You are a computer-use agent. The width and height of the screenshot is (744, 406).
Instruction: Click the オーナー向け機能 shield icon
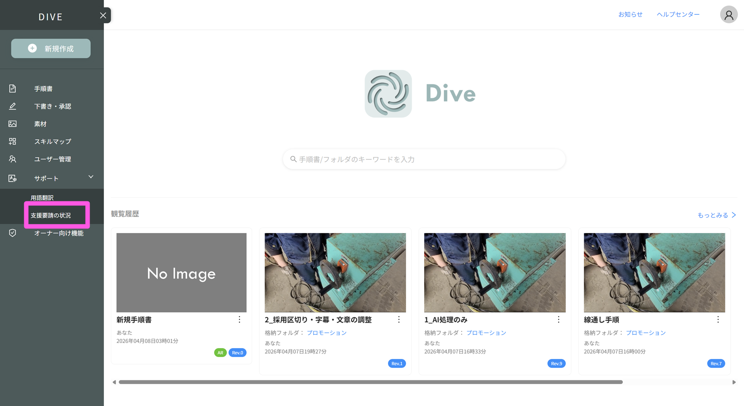pyautogui.click(x=12, y=233)
